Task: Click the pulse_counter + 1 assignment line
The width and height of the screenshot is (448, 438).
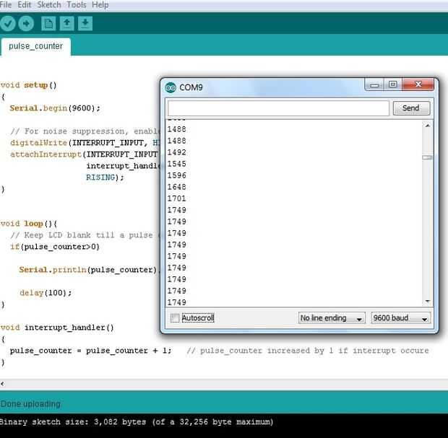Action: 90,351
